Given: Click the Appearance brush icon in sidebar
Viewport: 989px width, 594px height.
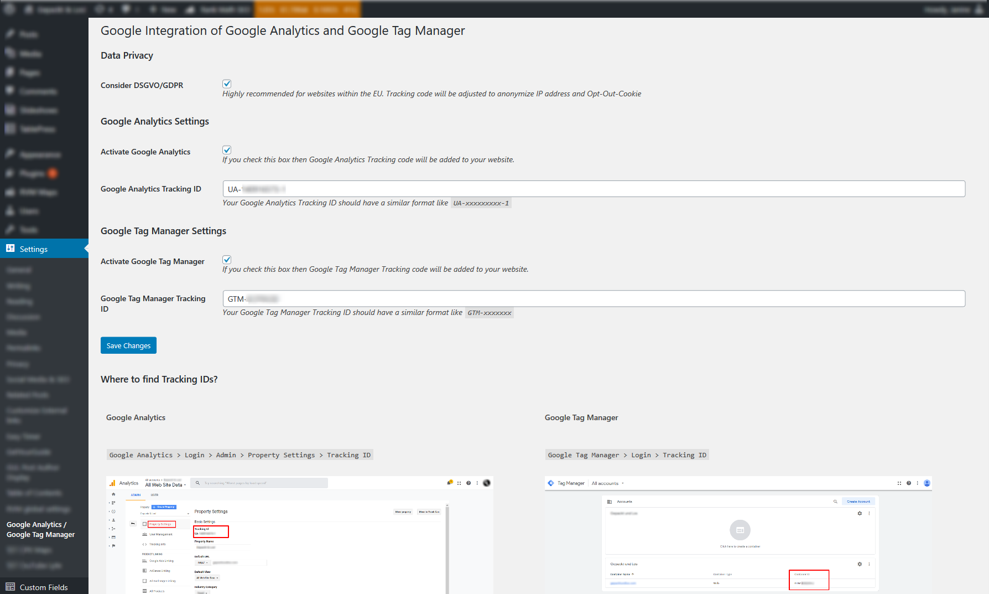Looking at the screenshot, I should 11,154.
